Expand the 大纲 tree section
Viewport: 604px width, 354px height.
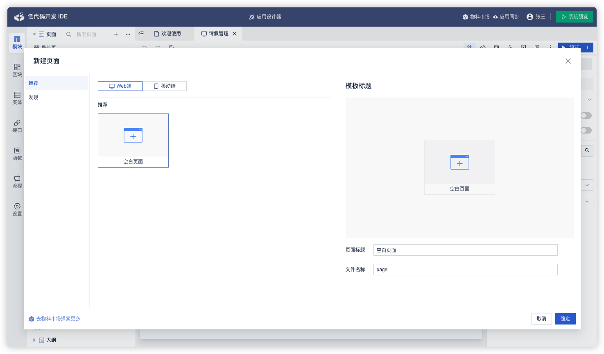34,340
